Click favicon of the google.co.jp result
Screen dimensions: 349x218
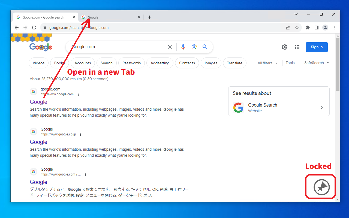coord(33,132)
